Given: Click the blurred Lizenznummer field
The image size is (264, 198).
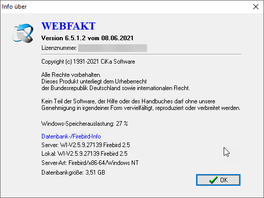Looking at the screenshot, I should coord(112,48).
